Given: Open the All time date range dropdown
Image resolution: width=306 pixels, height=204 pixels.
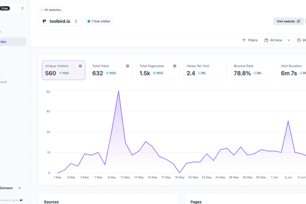Looking at the screenshot, I should coord(277,40).
